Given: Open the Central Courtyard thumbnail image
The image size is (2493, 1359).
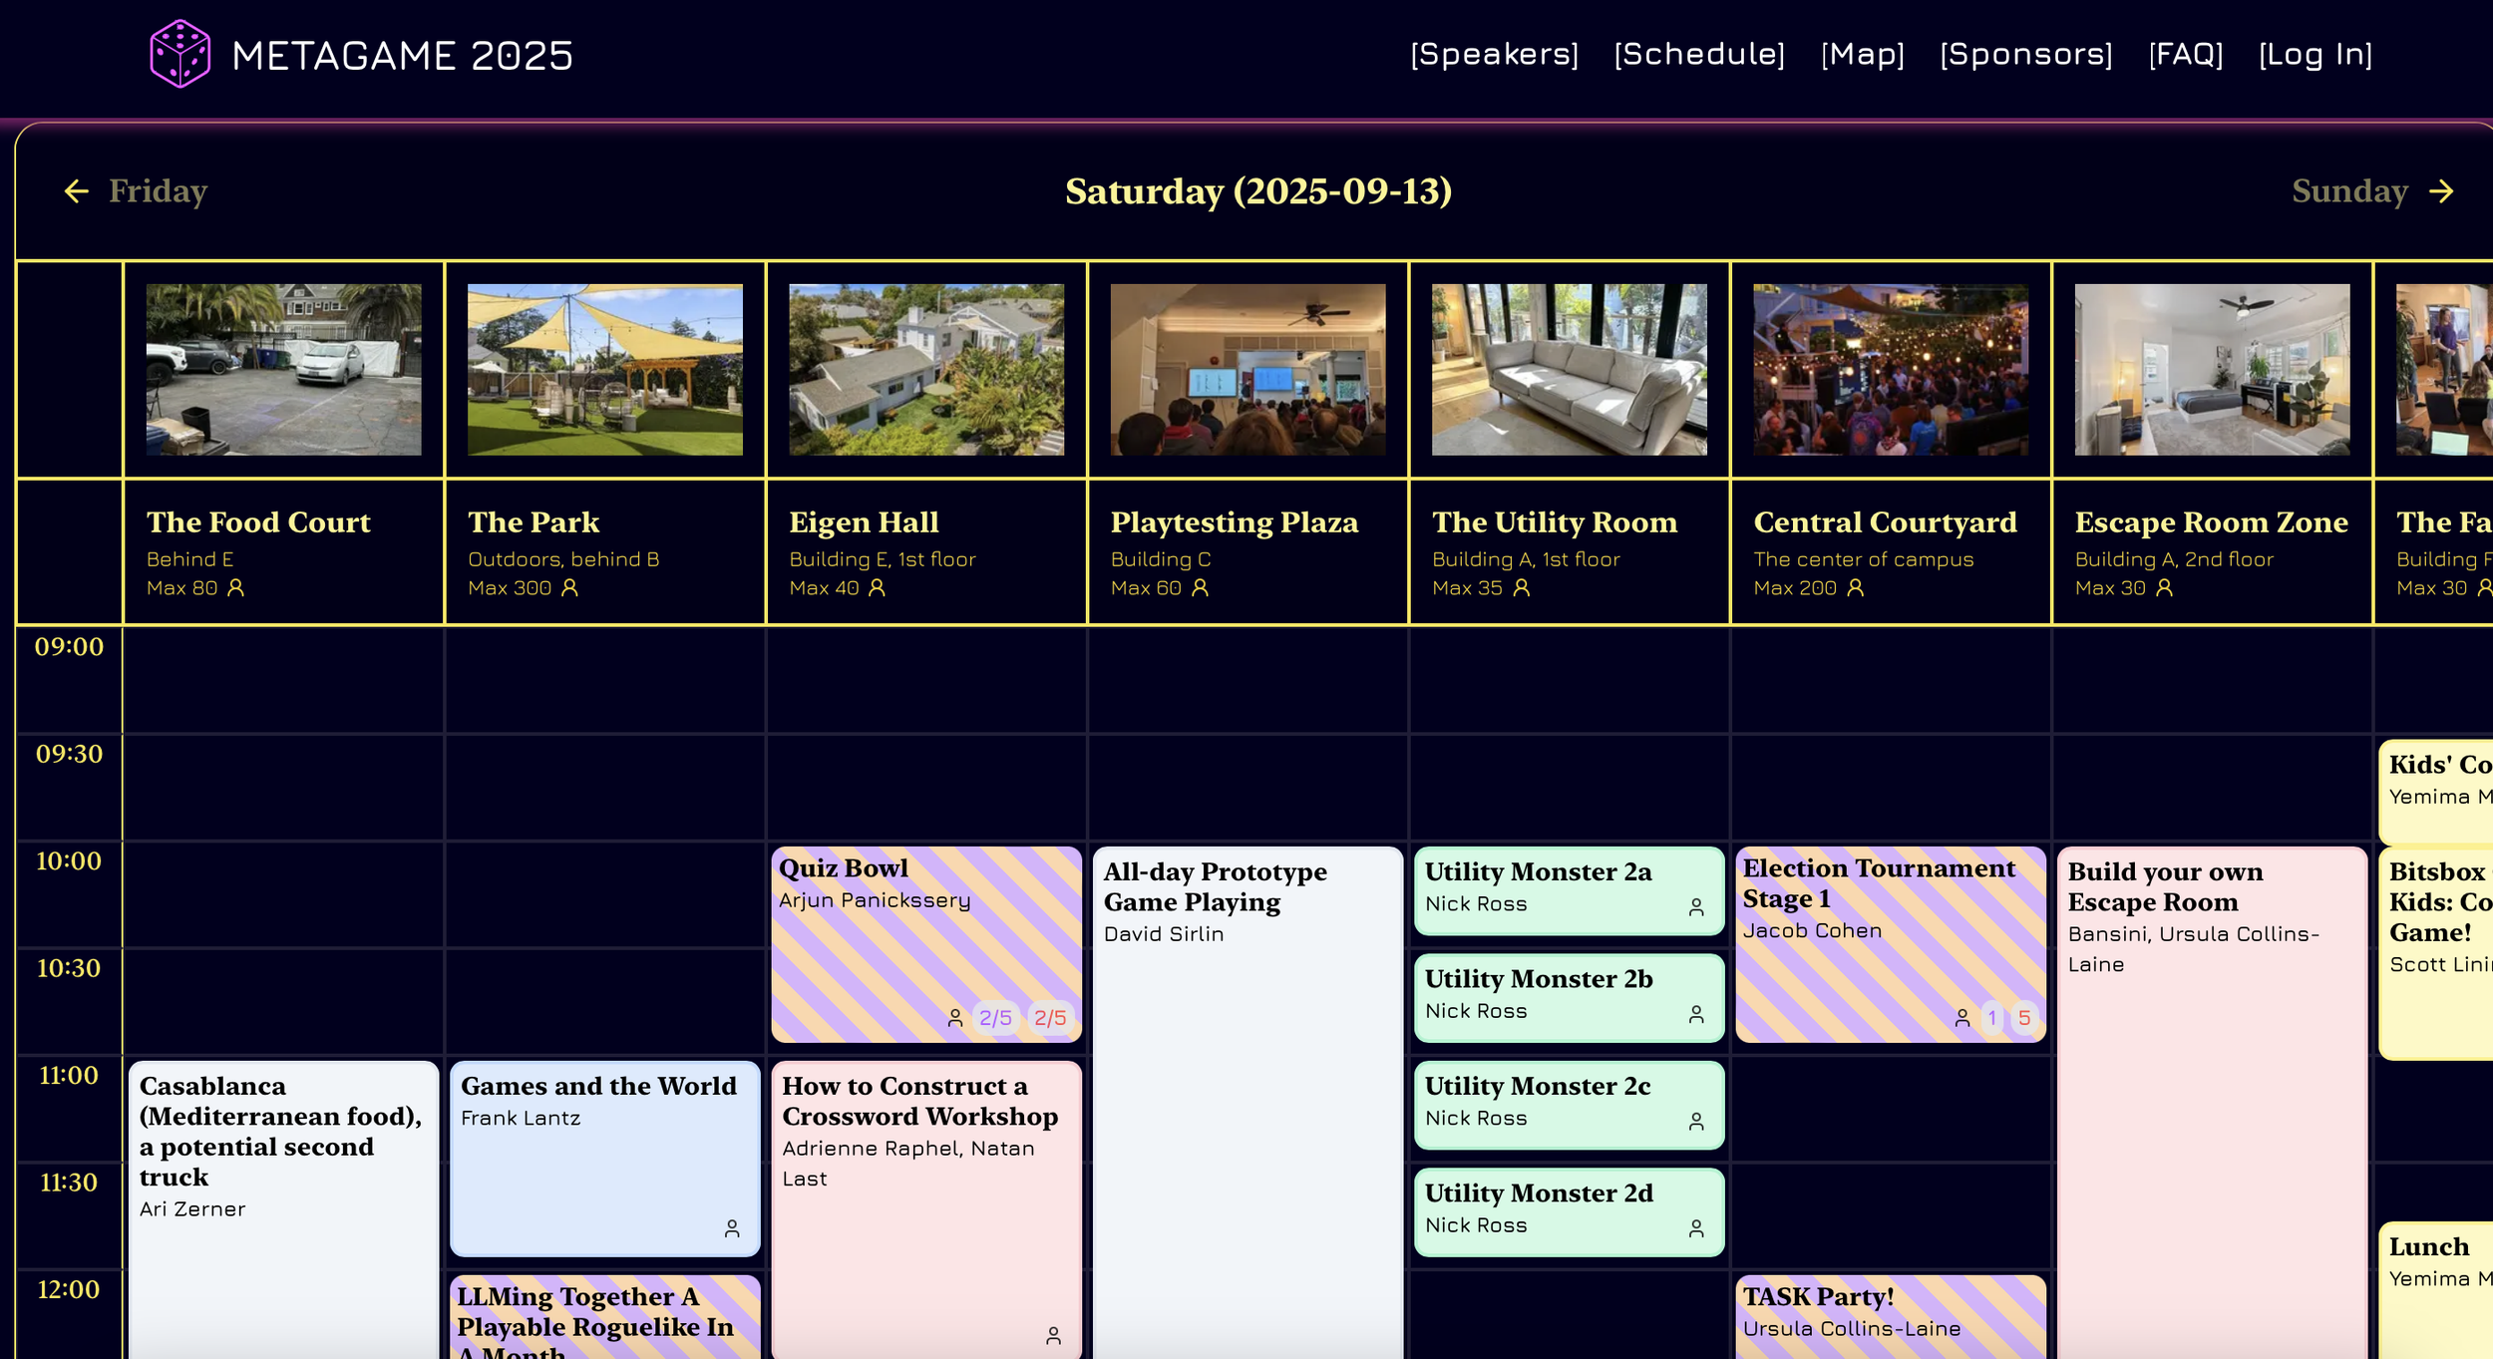Looking at the screenshot, I should (1891, 370).
